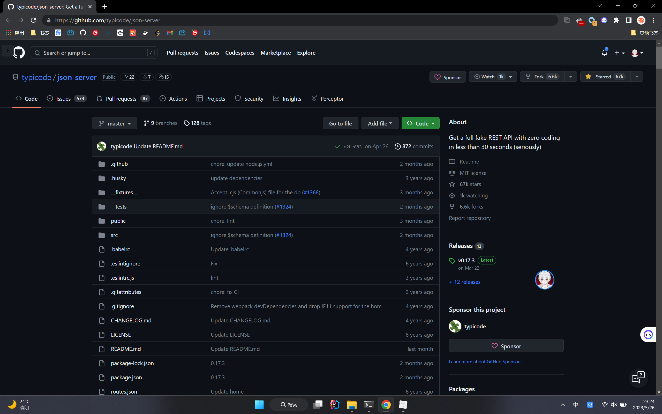The image size is (662, 414).
Task: Open browser extensions puzzle icon
Action: tap(616, 20)
